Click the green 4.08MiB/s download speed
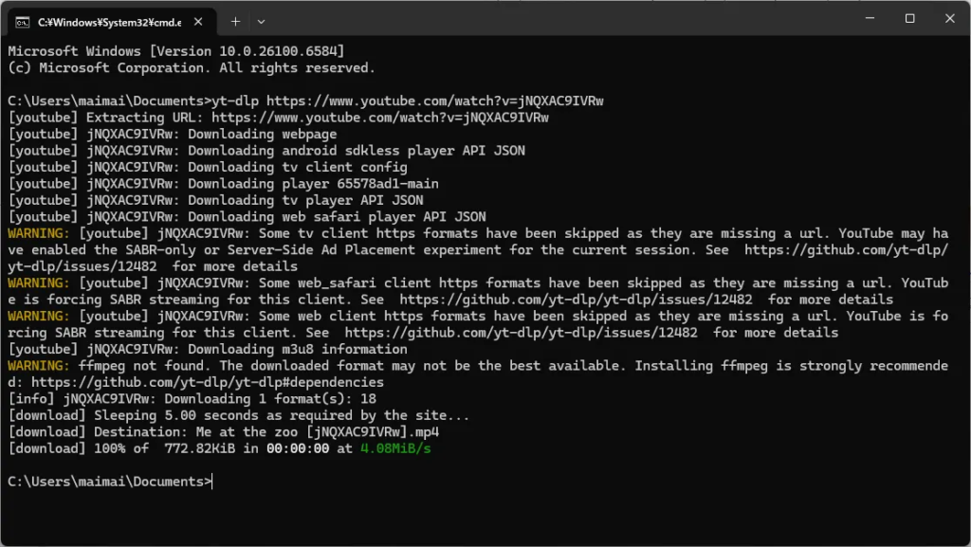 395,448
